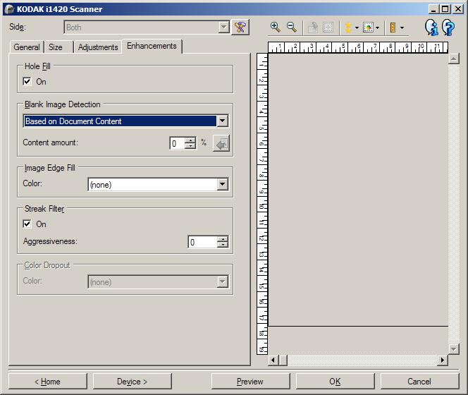Screen dimensions: 468x395
Task: Open the Color Dropout Color dropdown
Action: pyautogui.click(x=222, y=281)
